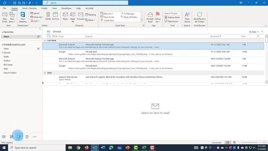Screen dimensions: 268x151
Task: Open Amazon Web Services email
Action: pyautogui.click(x=153, y=78)
